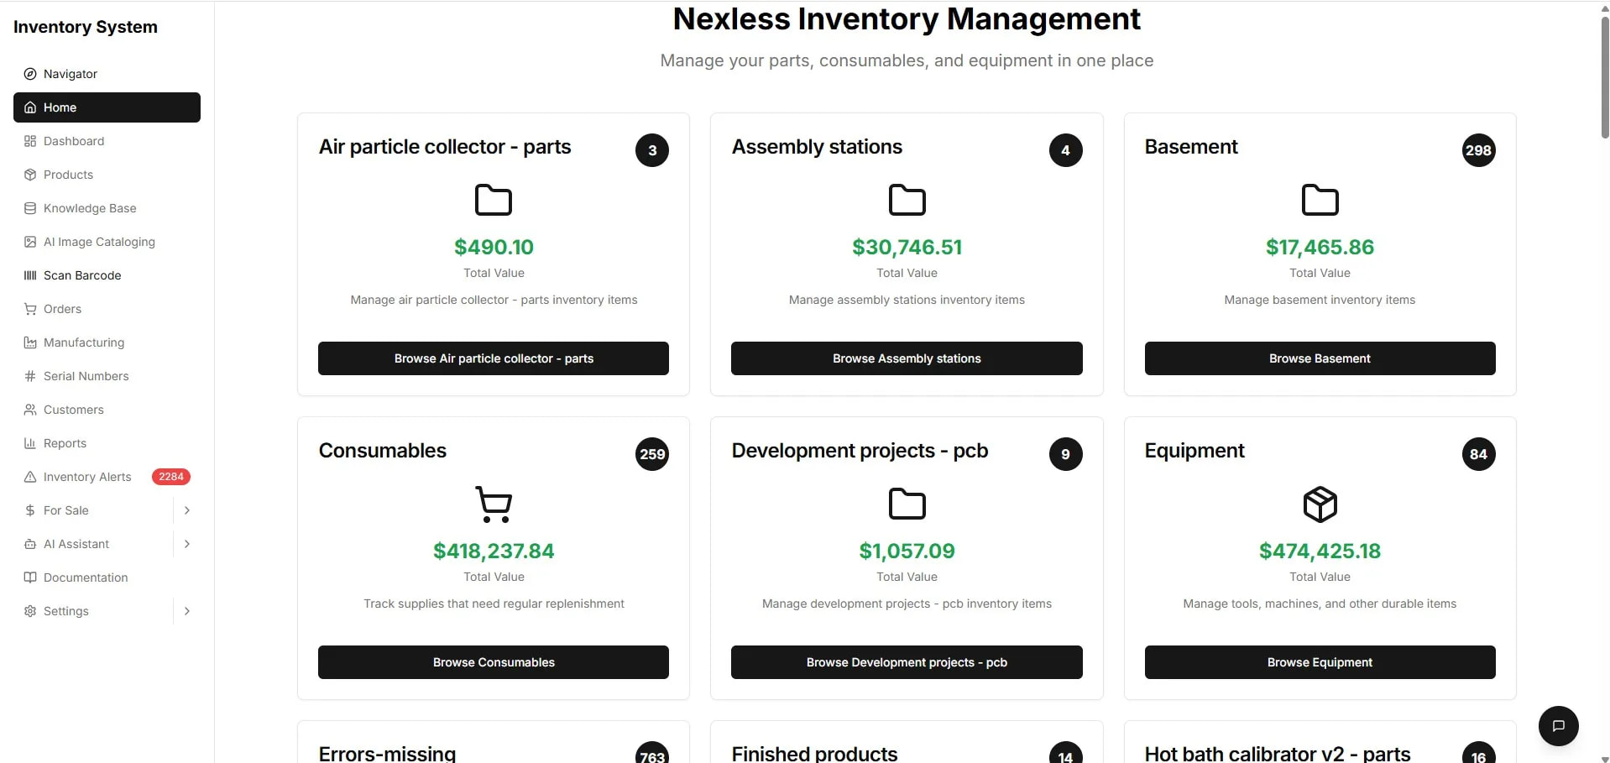The image size is (1610, 763).
Task: Click the 259 count badge on Consumables
Action: tap(652, 454)
